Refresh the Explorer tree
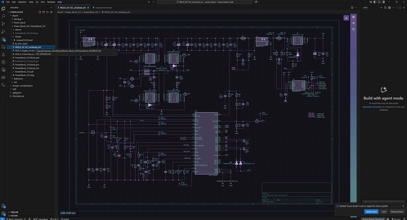407x220 pixels. pos(47,12)
